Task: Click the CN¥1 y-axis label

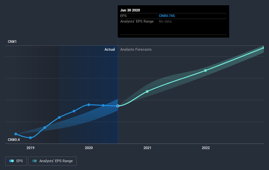Action: (x=12, y=42)
